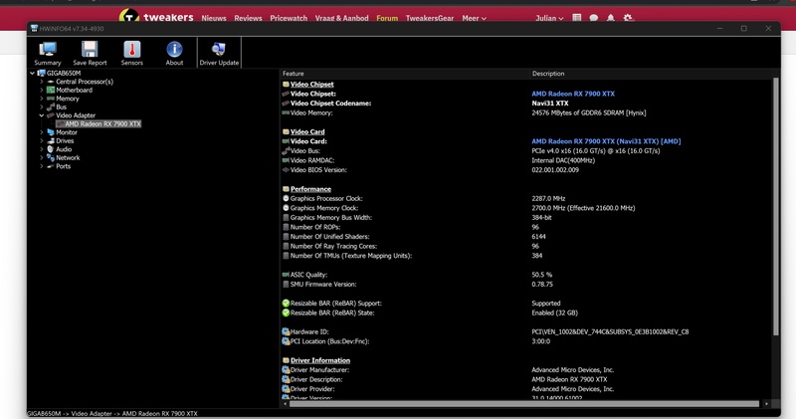Image resolution: width=796 pixels, height=419 pixels.
Task: Click clock icon beside Graphics Processor Clock
Action: (286, 199)
